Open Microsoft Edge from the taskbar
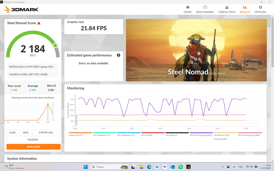274x171 pixels. tap(149, 167)
